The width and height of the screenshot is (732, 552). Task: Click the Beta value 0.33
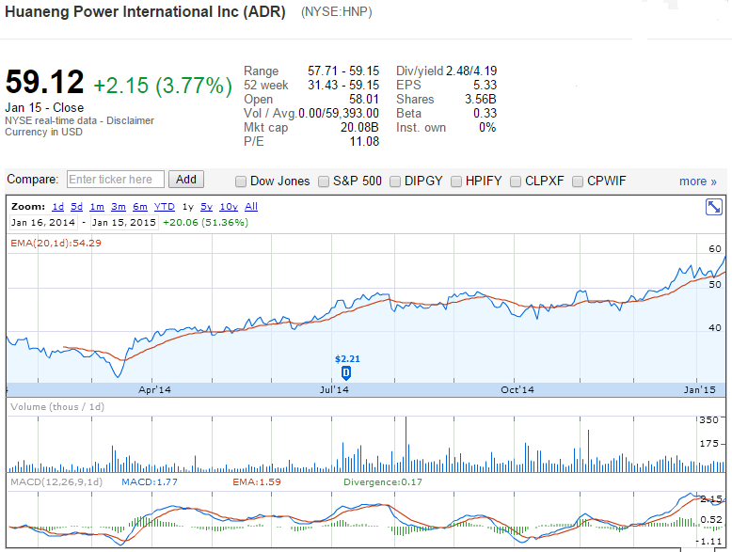point(485,114)
